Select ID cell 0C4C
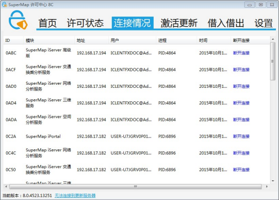The height and width of the screenshot is (200, 279). point(11,153)
